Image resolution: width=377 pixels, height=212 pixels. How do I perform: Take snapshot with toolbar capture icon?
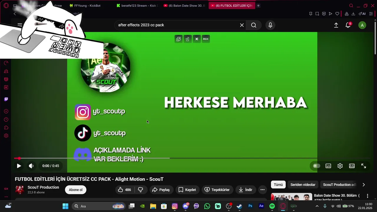[317, 14]
